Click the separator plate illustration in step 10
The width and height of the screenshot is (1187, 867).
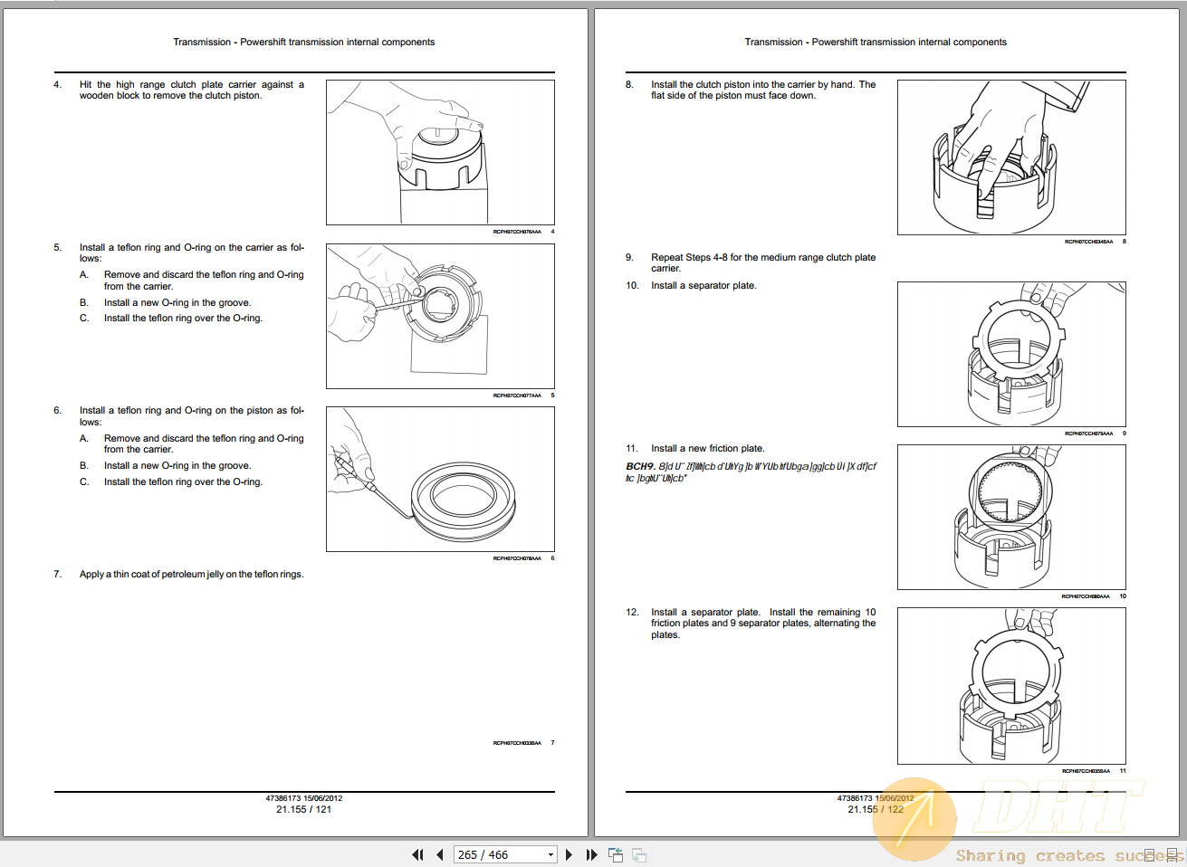[1010, 354]
